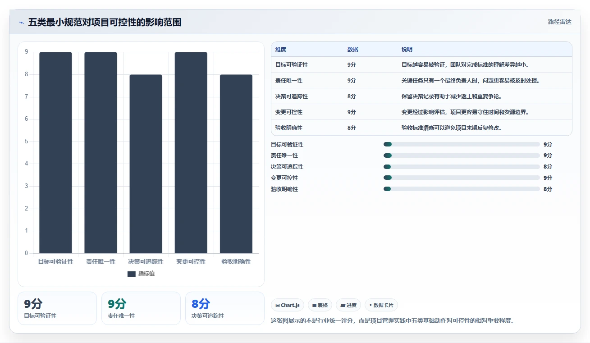The height and width of the screenshot is (343, 590).
Task: Select the 变更可控性 table row cell
Action: (289, 112)
